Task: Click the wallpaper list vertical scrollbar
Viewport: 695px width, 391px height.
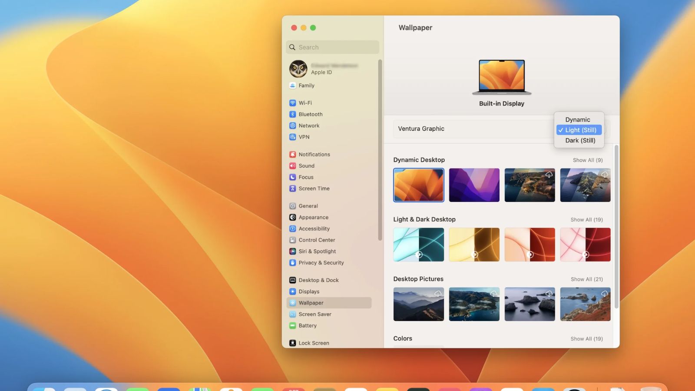Action: coord(616,227)
